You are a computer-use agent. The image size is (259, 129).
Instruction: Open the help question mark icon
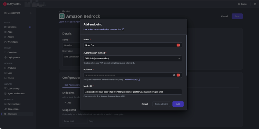click(x=255, y=4)
